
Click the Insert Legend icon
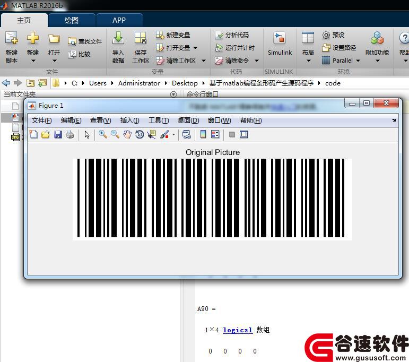coord(215,134)
